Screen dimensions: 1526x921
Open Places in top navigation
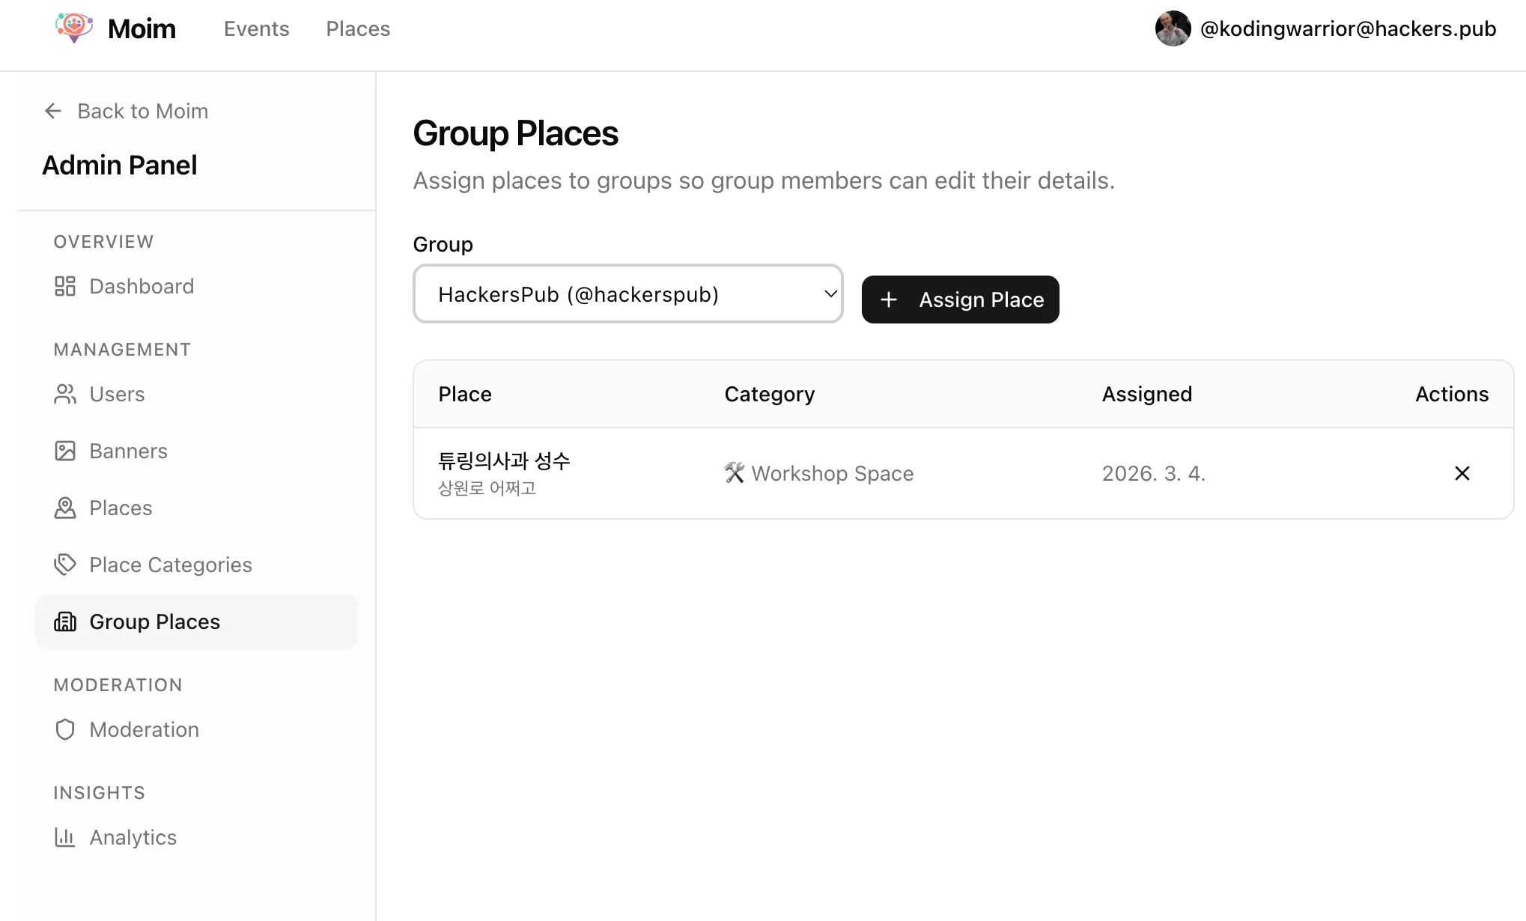(x=358, y=28)
